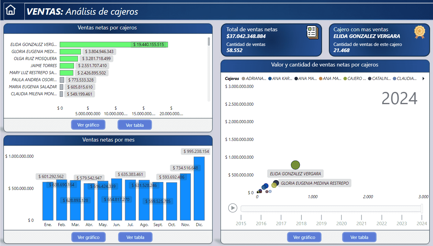Select the Dic. monthly sales bar

pyautogui.click(x=199, y=188)
